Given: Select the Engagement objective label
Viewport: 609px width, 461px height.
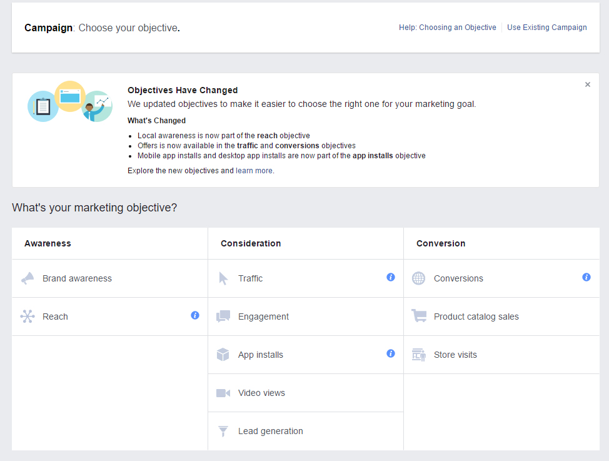Looking at the screenshot, I should pos(263,317).
